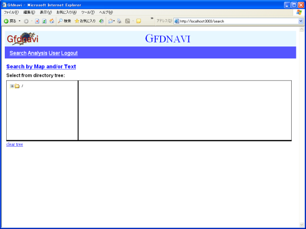Select the root folder icon in tree
Viewport: 306px width, 229px height.
17,86
